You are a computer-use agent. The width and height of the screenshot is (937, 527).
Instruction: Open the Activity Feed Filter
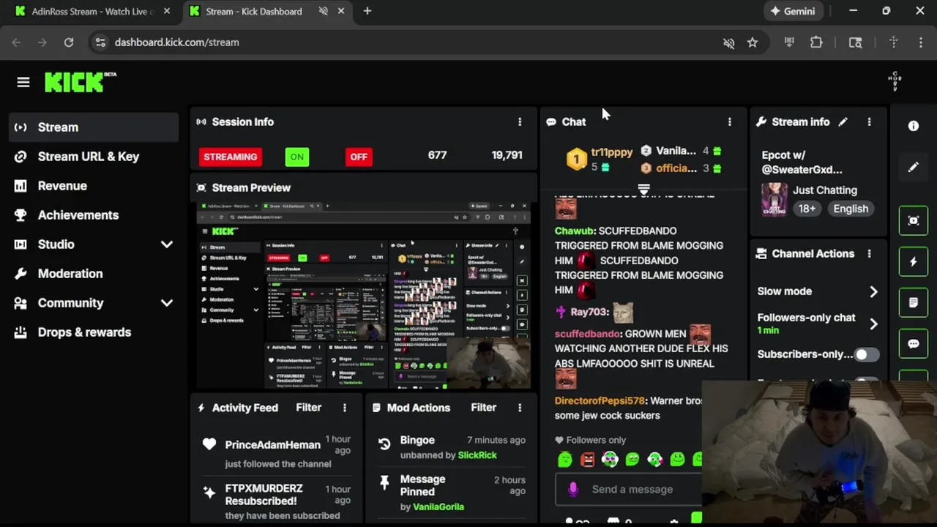tap(308, 408)
